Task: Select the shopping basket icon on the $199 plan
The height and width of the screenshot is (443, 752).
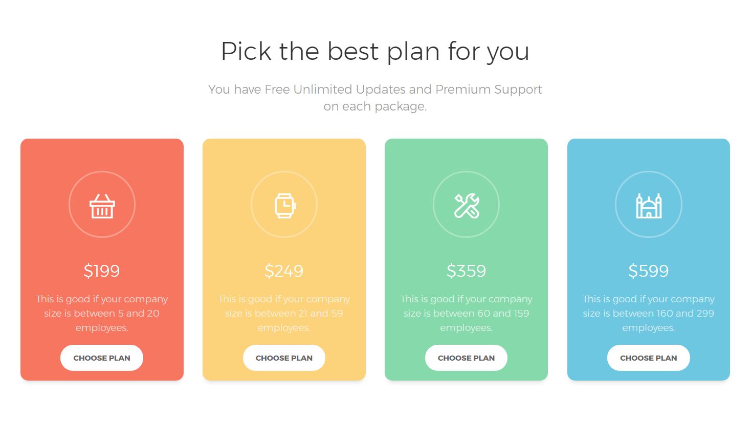Action: [x=102, y=204]
